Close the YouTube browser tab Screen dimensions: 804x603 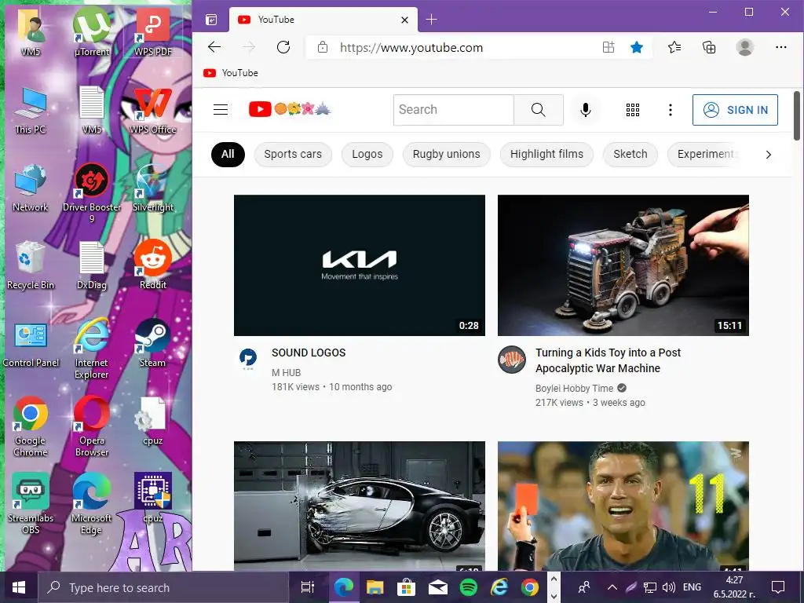click(x=404, y=20)
